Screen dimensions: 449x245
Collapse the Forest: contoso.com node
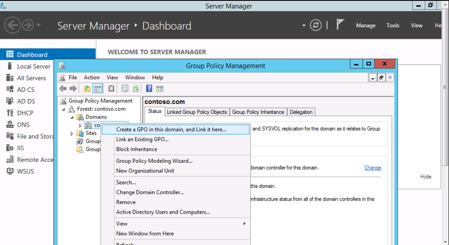click(64, 109)
